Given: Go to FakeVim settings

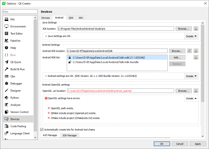Looking at the screenshot, I should (18, 41).
